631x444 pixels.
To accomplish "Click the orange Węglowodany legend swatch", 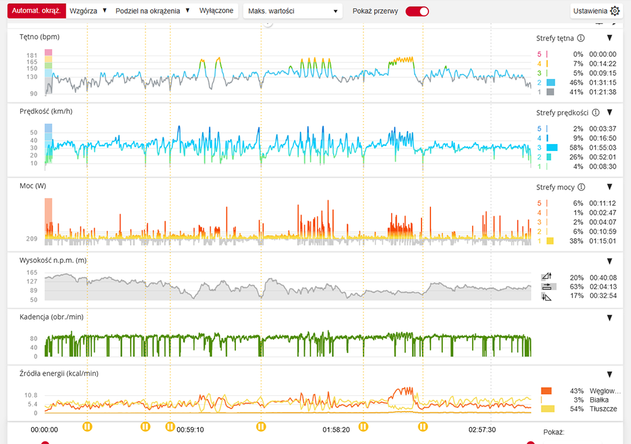I will click(x=546, y=391).
